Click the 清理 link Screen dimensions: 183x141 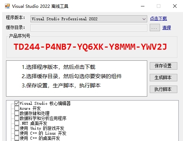click(166, 28)
